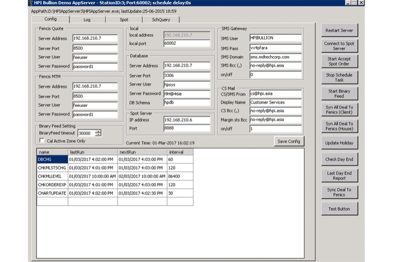Click CS Mail on/off field
This screenshot has height=262, width=393.
(276, 129)
